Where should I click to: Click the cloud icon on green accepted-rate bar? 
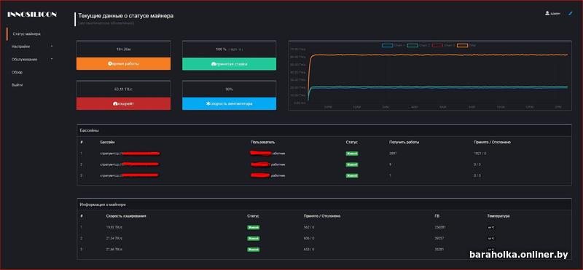point(214,64)
